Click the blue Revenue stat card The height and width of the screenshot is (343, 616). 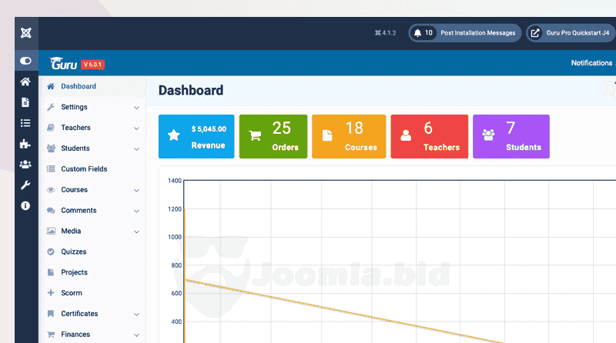196,137
